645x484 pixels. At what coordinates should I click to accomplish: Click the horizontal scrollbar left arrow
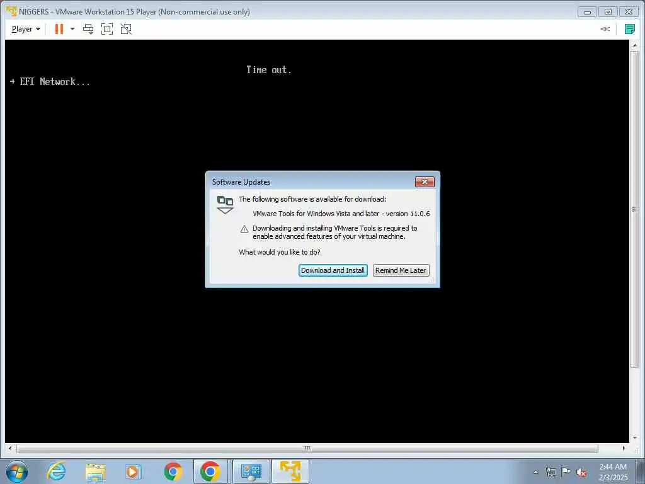(10, 448)
